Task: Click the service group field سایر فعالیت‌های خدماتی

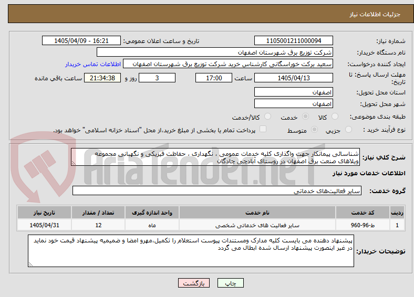Action: [x=217, y=190]
